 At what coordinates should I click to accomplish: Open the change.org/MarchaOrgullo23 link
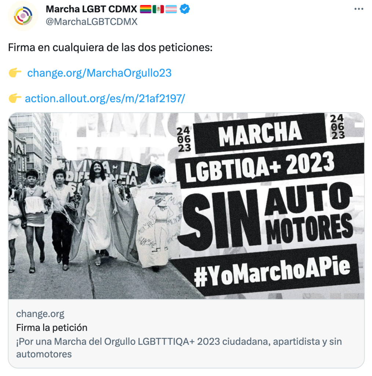[x=99, y=73]
